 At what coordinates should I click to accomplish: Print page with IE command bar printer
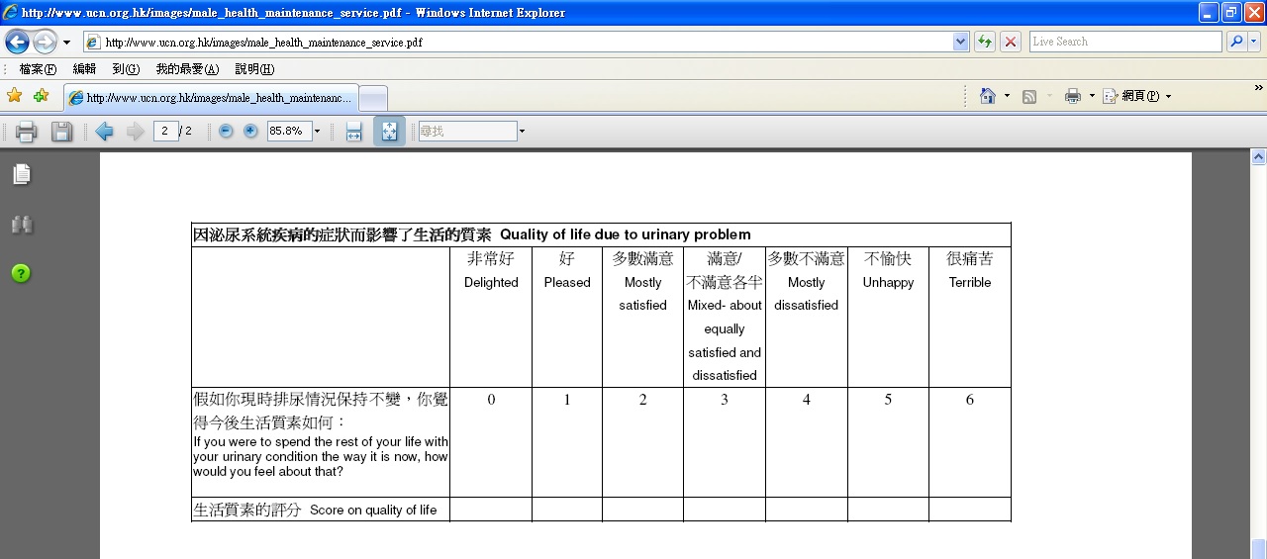tap(1073, 96)
